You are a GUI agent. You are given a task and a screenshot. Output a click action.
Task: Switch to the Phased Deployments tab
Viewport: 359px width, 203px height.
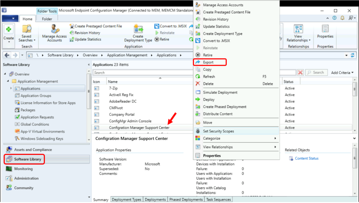click(x=186, y=200)
